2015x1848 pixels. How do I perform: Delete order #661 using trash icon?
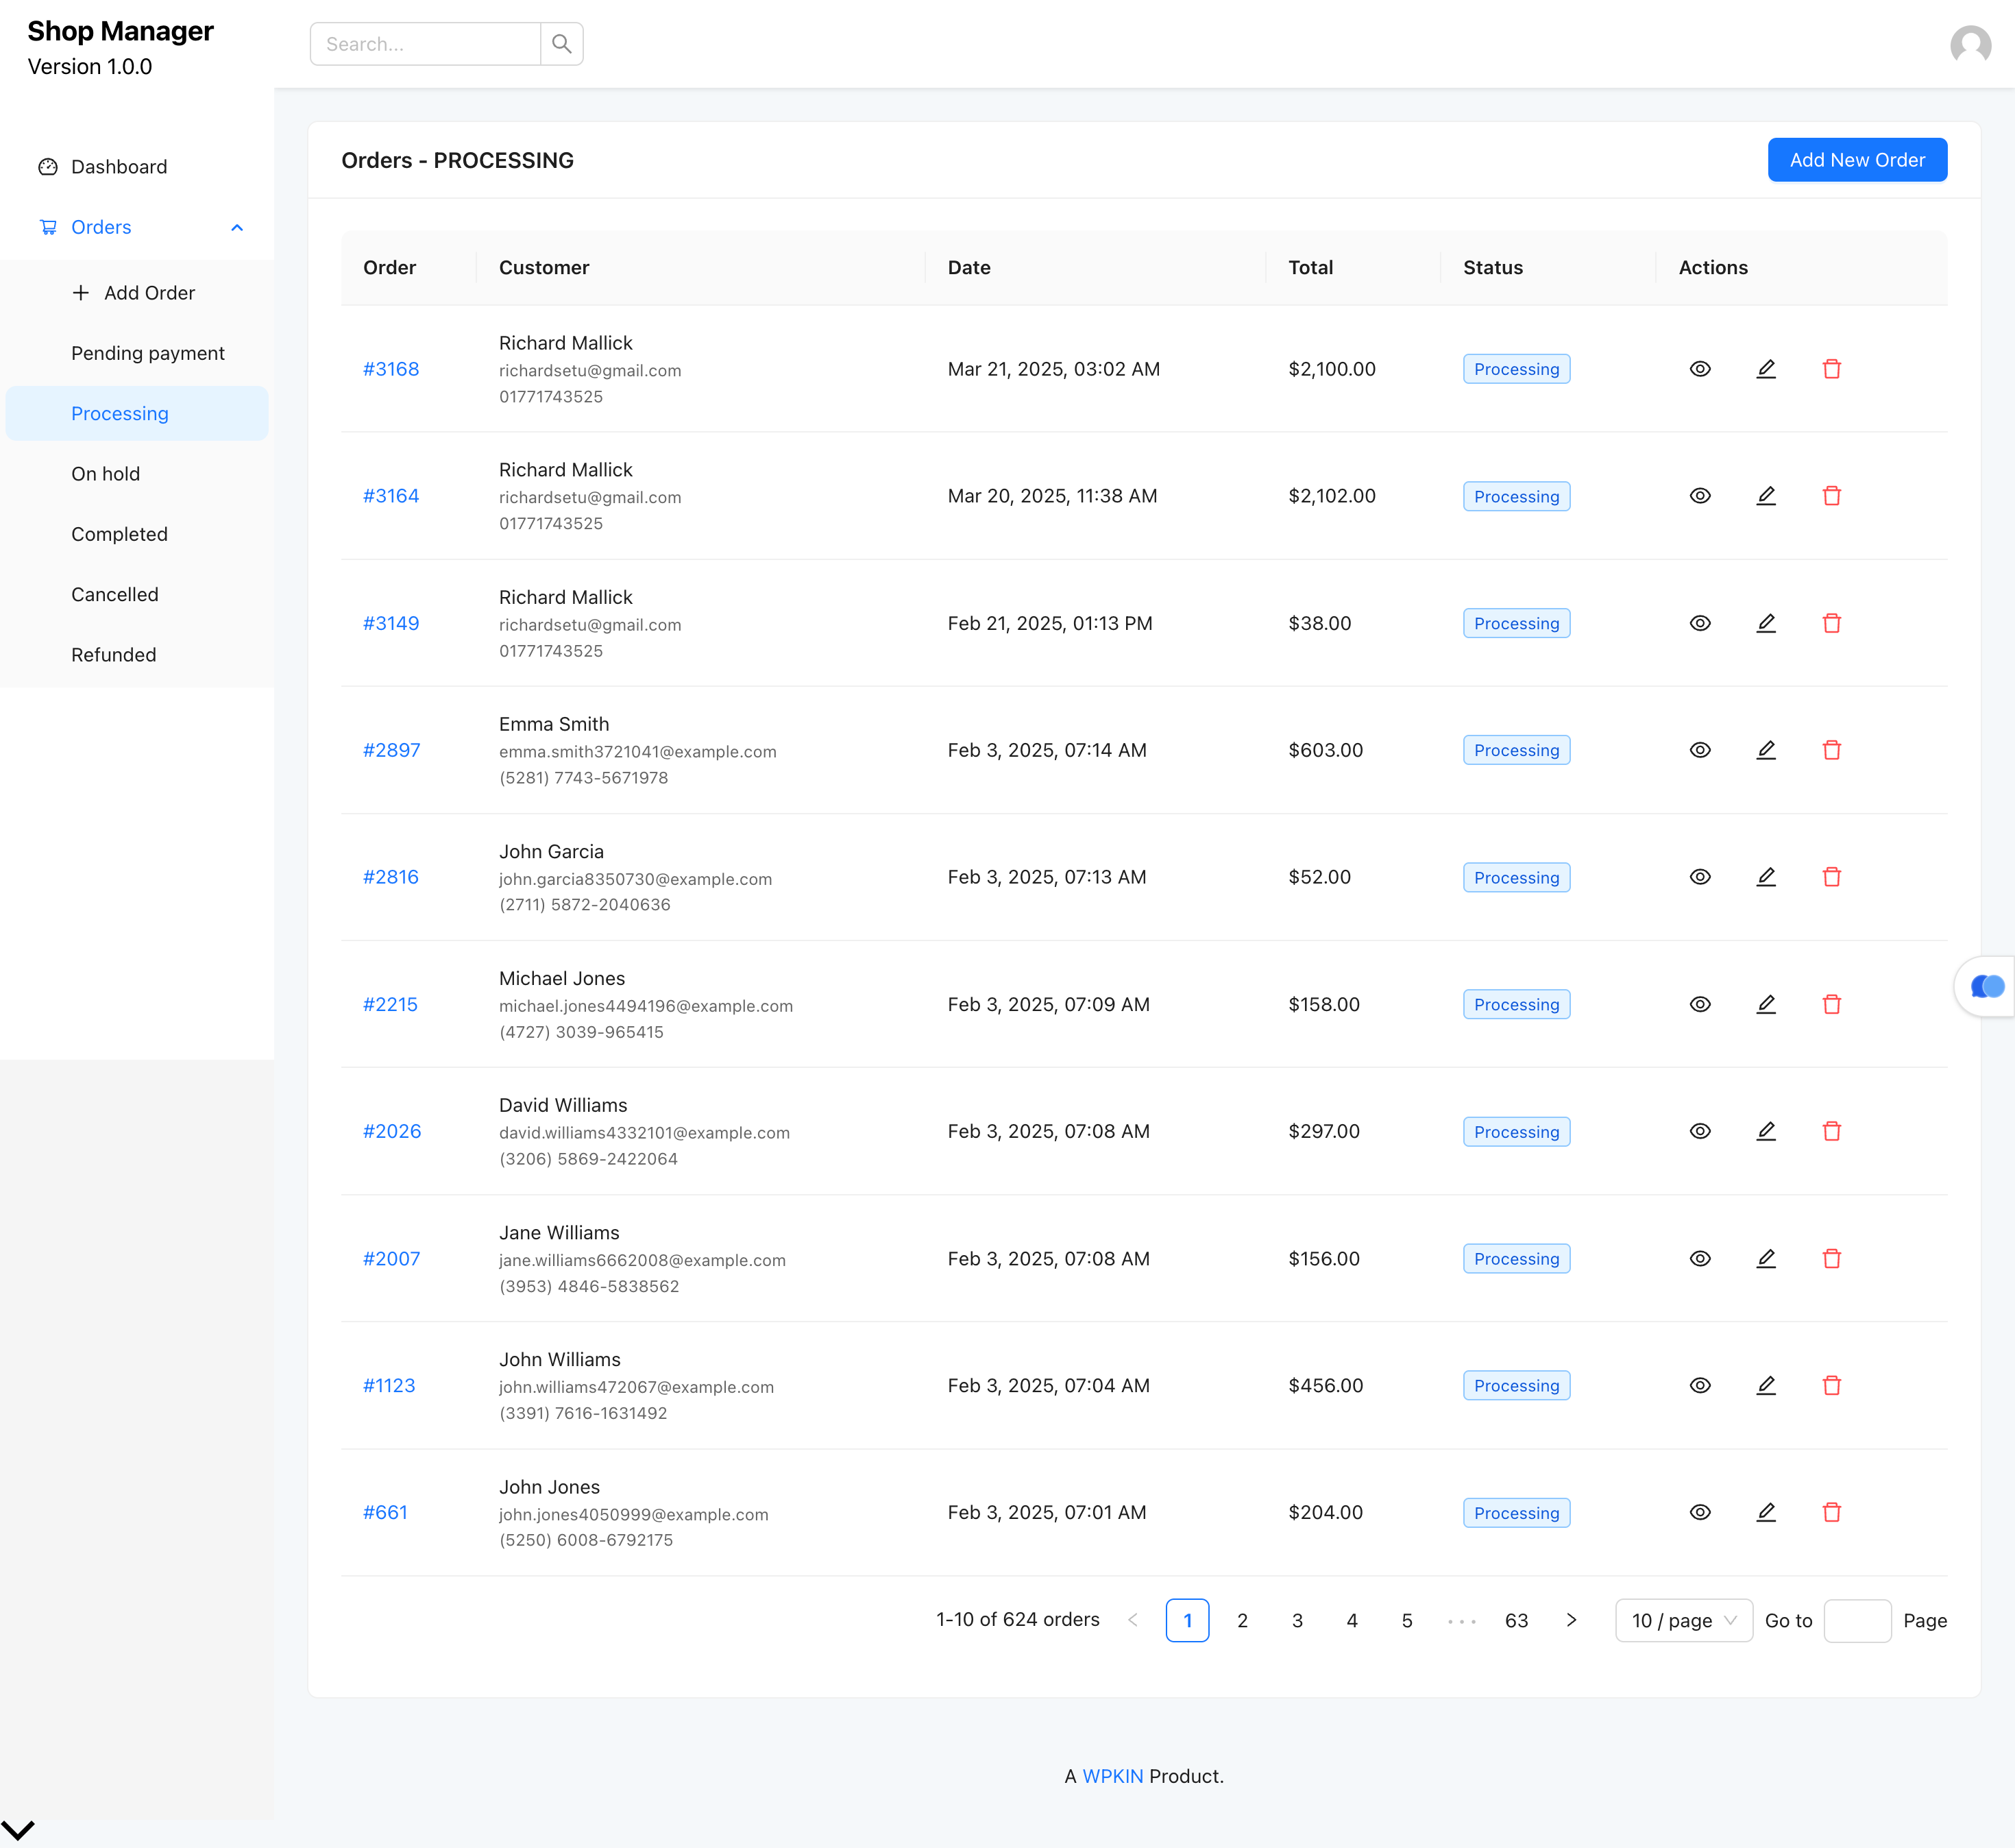coord(1832,1512)
